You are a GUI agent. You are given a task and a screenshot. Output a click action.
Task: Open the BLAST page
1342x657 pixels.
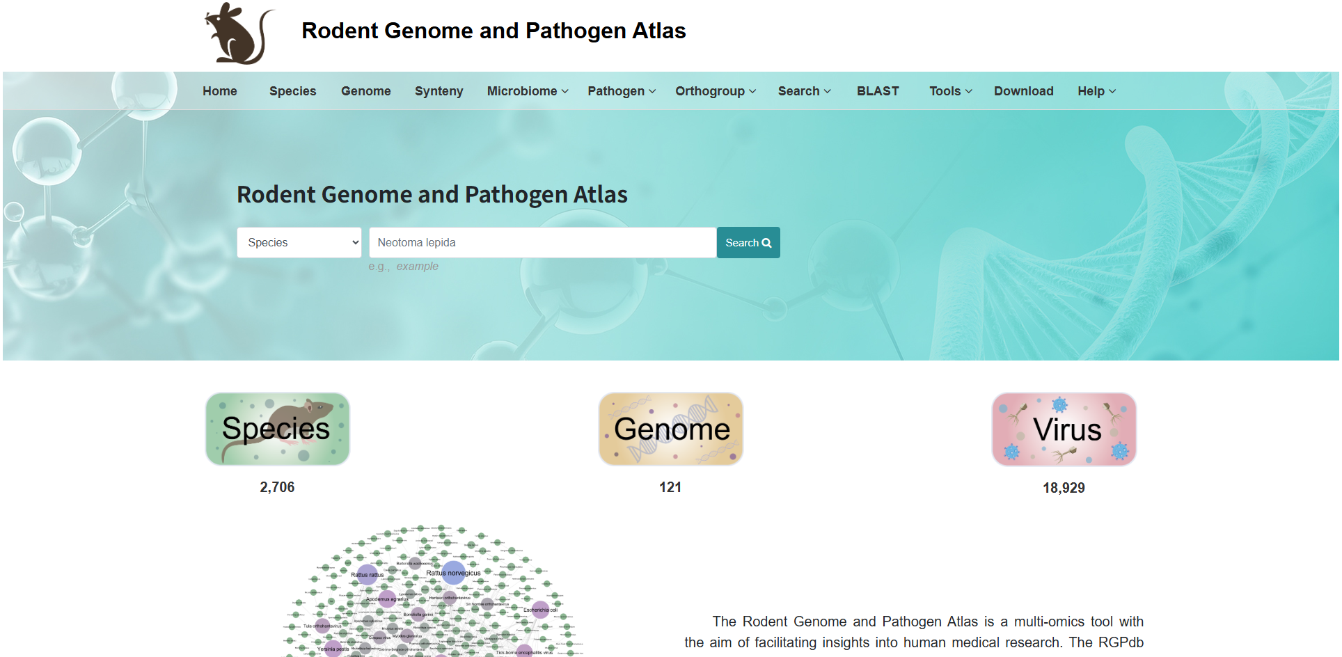878,91
